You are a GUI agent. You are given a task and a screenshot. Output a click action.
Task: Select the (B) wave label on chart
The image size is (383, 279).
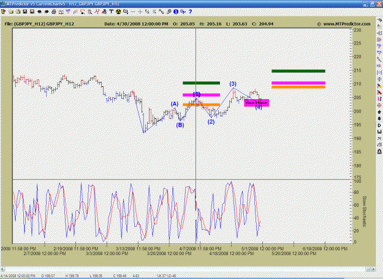click(180, 125)
